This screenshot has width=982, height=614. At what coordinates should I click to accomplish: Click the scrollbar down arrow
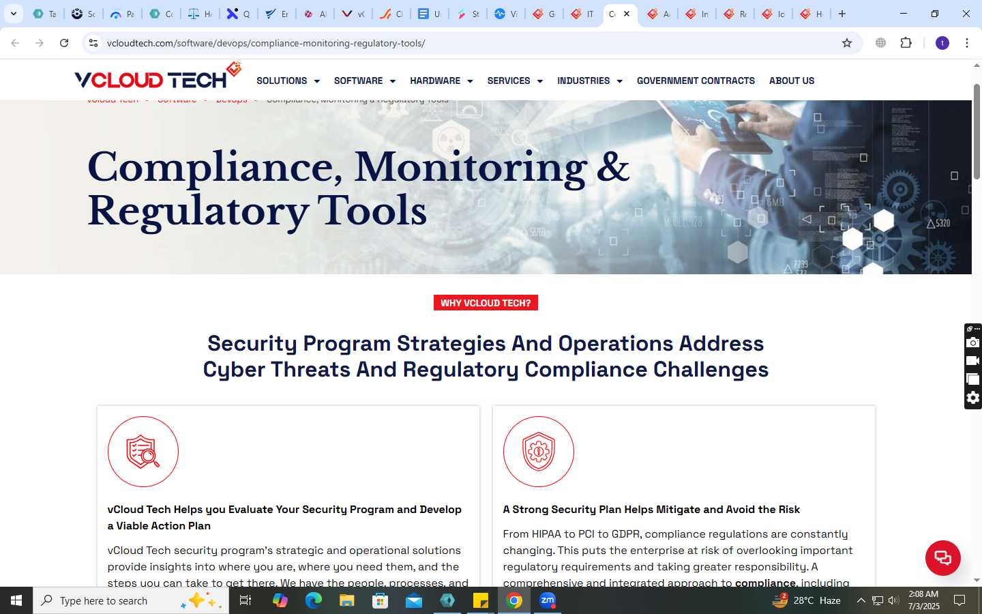tap(977, 580)
